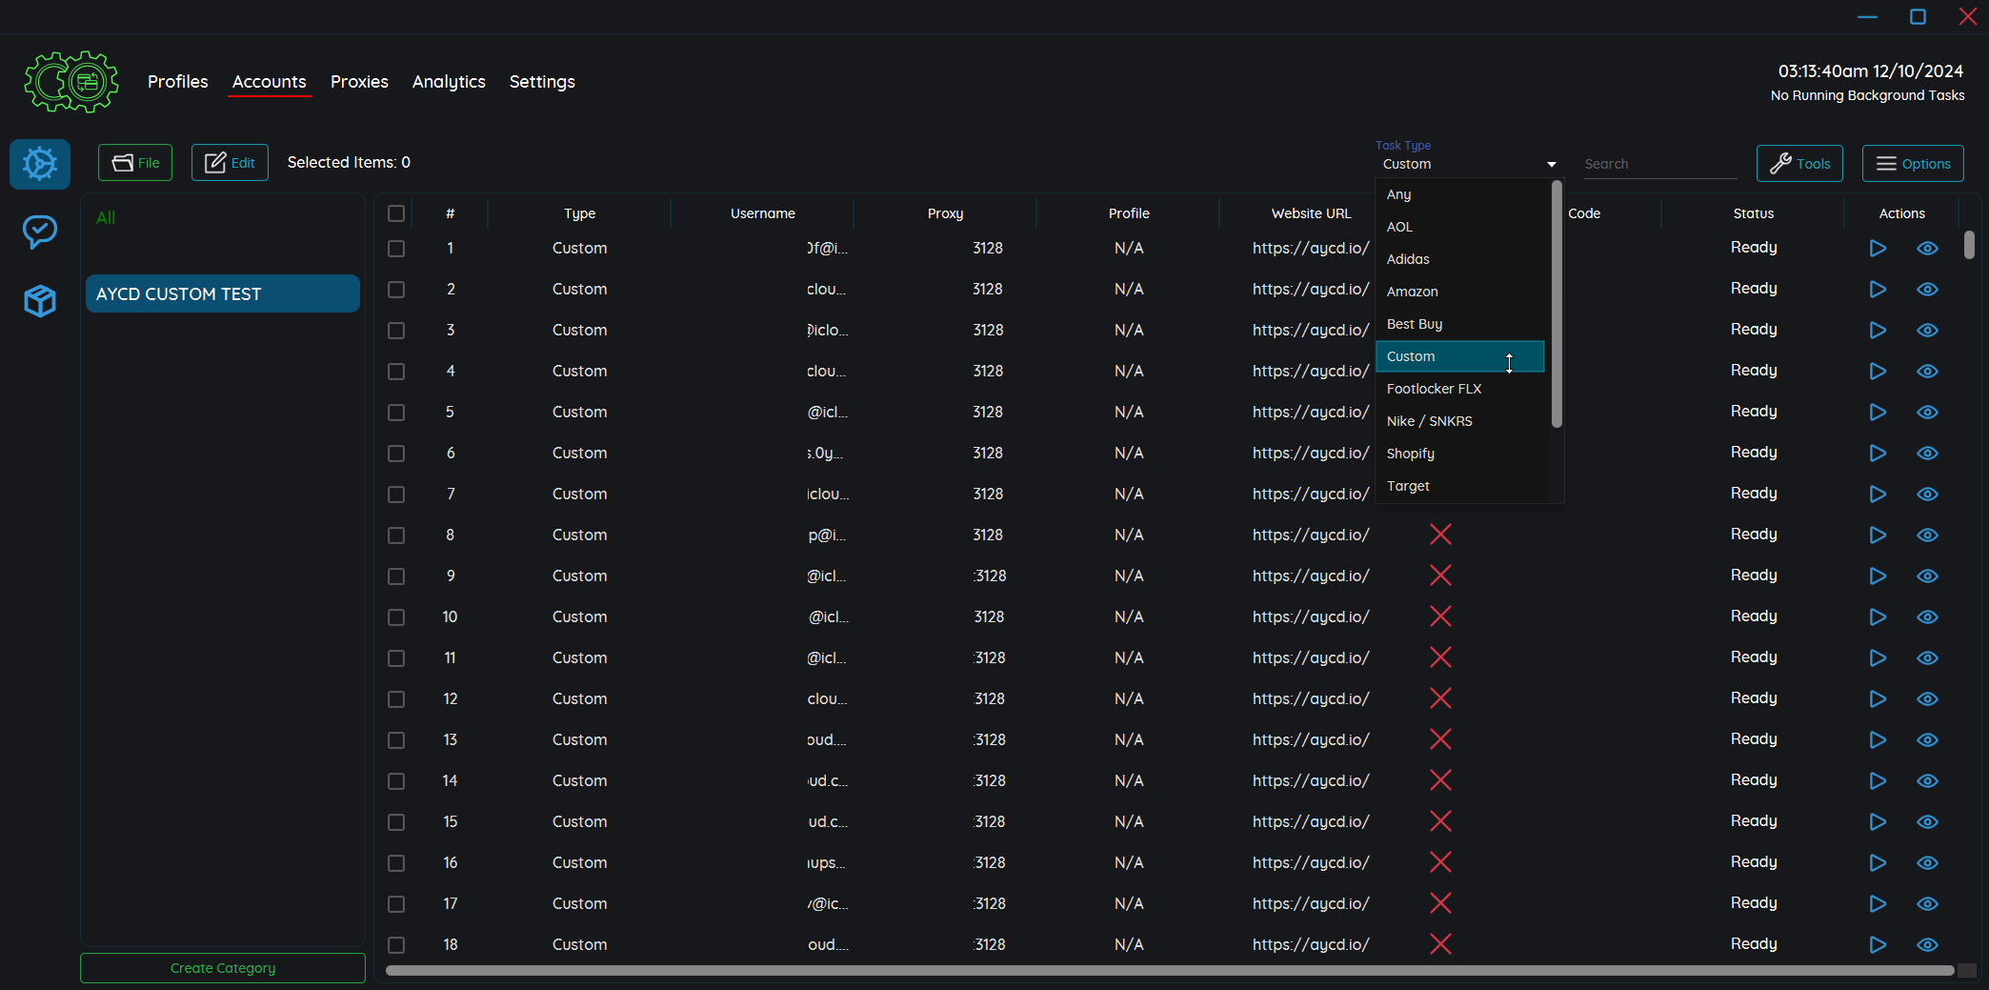Tick the checkbox for row 2
Viewport: 1989px width, 990px height.
tap(396, 290)
